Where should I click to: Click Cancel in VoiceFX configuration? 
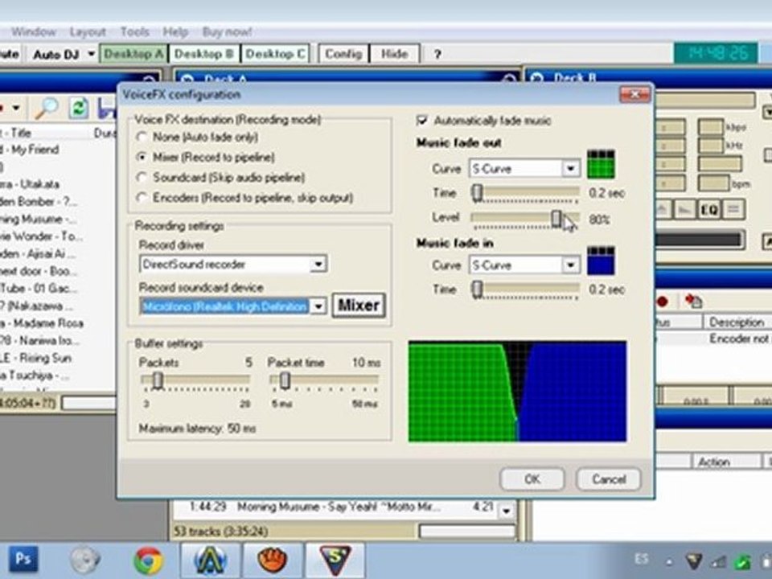point(609,479)
